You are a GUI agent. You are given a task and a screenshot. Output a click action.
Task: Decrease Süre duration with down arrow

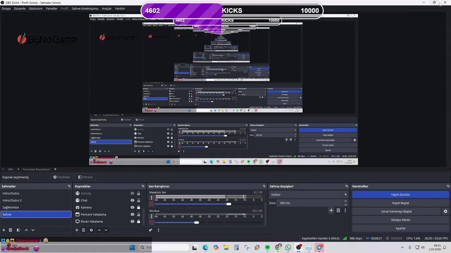point(345,205)
